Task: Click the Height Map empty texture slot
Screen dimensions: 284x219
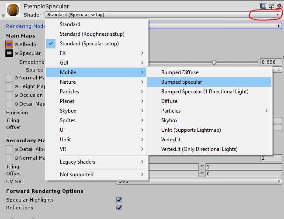Action: click(9, 86)
